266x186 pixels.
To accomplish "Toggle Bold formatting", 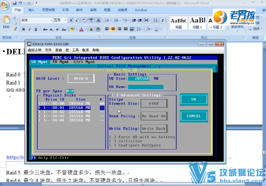I will click(x=24, y=29).
